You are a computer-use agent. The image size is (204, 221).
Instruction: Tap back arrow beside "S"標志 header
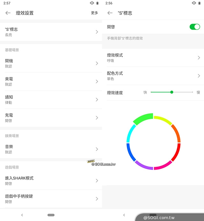[110, 13]
